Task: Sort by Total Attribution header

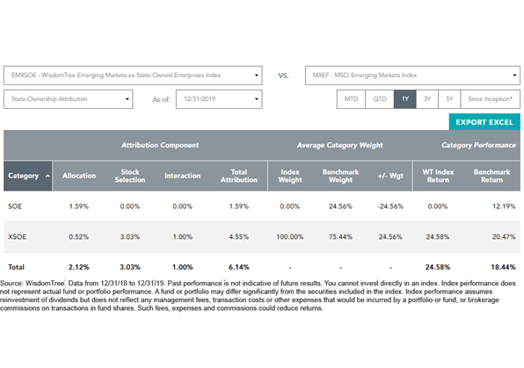Action: (x=239, y=176)
